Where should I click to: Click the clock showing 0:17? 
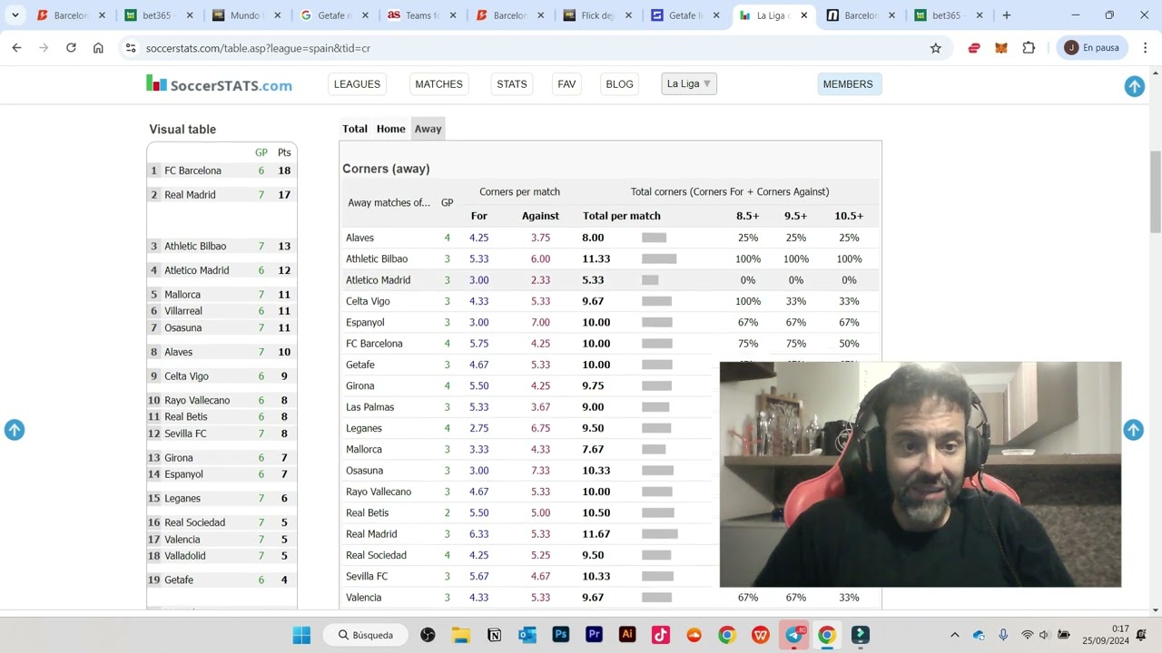click(x=1120, y=629)
